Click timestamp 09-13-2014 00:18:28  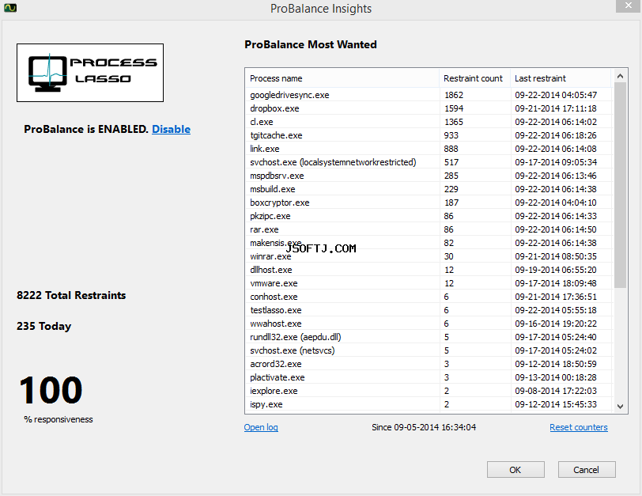click(x=556, y=377)
